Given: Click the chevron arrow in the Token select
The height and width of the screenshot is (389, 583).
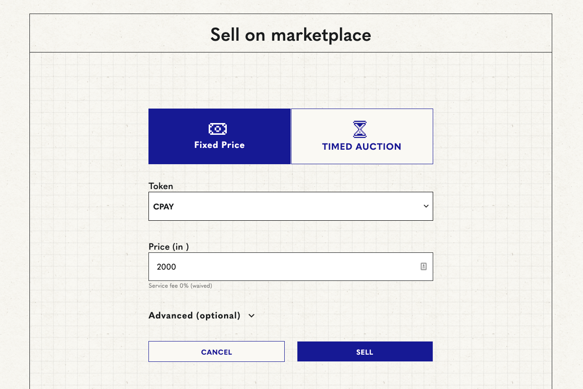Looking at the screenshot, I should click(426, 206).
